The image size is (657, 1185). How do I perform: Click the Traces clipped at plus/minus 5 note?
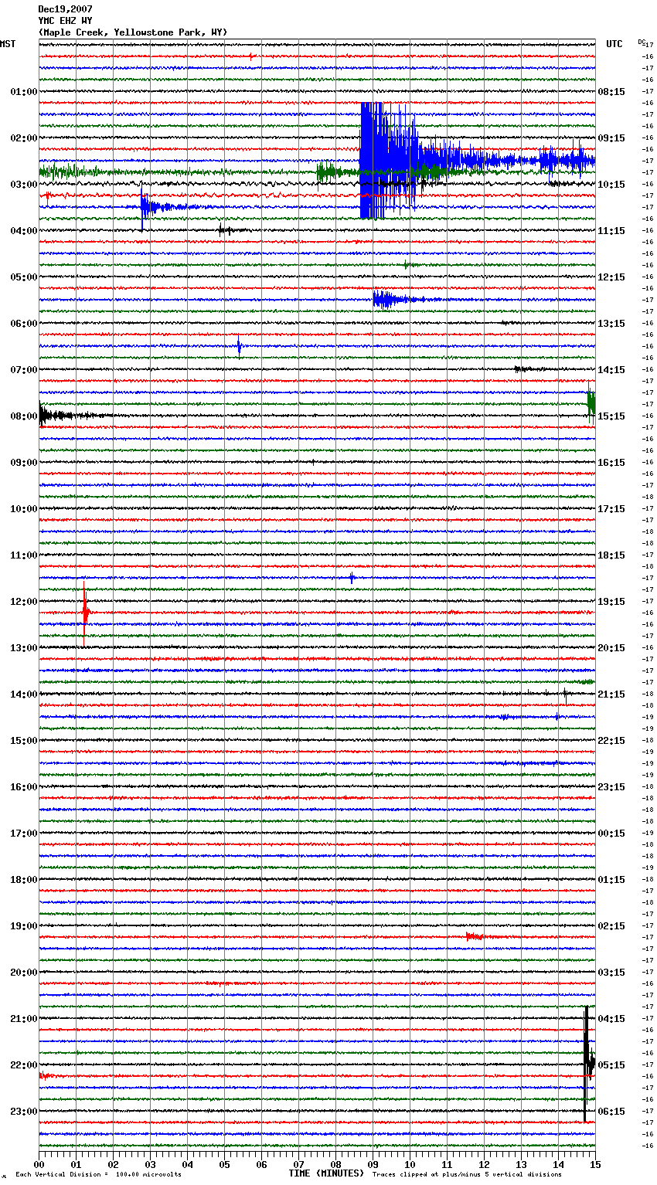click(x=467, y=1174)
